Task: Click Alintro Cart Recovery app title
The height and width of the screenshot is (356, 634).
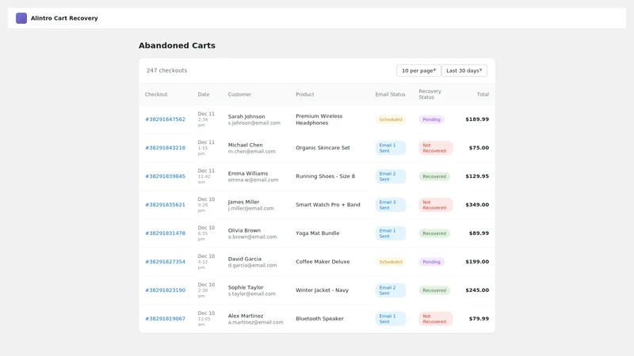Action: (64, 18)
